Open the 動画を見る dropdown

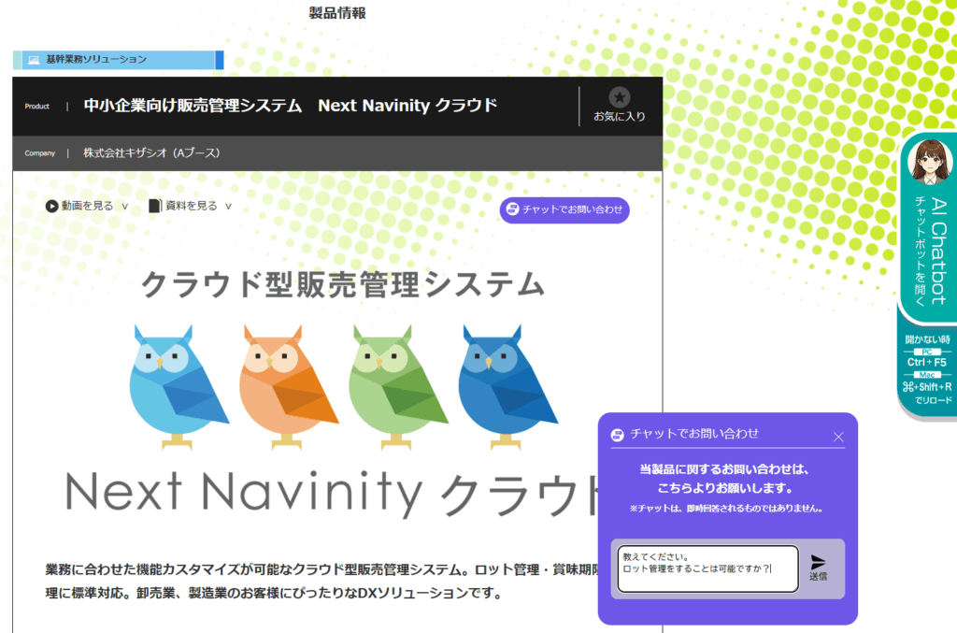[x=87, y=207]
